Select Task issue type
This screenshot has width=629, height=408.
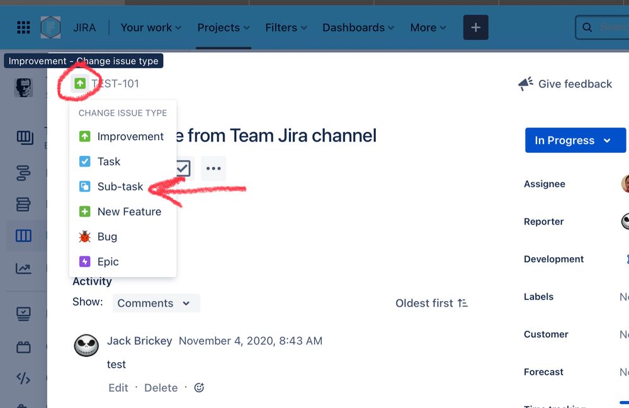tap(122, 162)
